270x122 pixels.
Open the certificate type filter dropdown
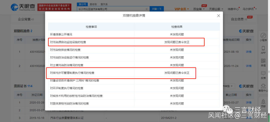tap(228, 86)
